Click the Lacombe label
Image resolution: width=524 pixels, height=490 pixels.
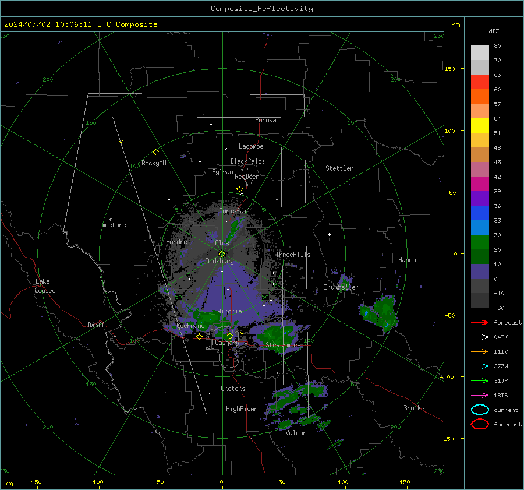tap(251, 146)
